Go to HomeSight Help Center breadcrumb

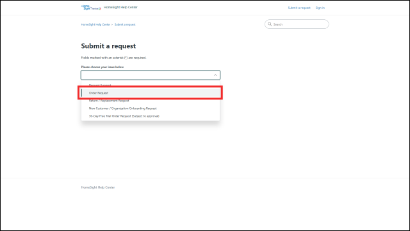(95, 24)
